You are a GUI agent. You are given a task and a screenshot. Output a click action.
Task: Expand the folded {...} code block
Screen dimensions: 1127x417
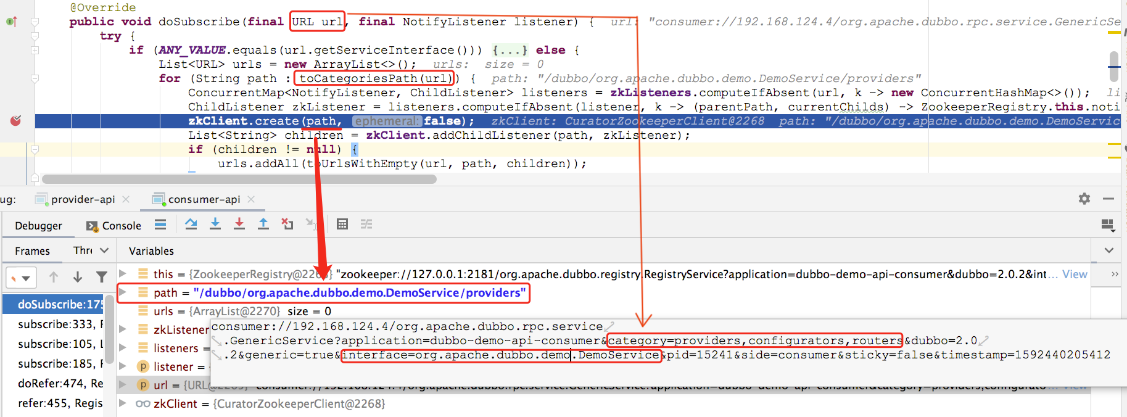[510, 50]
